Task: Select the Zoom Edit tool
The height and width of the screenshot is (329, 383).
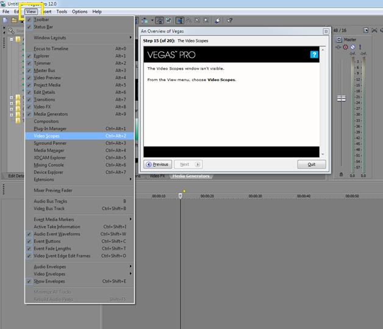Action: (206, 21)
